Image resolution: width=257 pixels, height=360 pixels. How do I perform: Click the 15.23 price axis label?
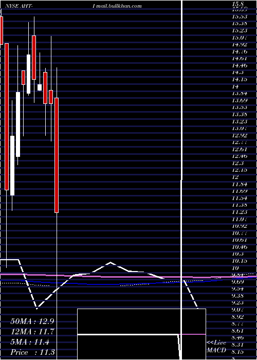(240, 30)
